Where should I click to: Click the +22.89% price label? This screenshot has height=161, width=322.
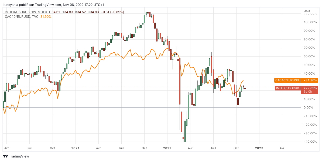pyautogui.click(x=310, y=88)
